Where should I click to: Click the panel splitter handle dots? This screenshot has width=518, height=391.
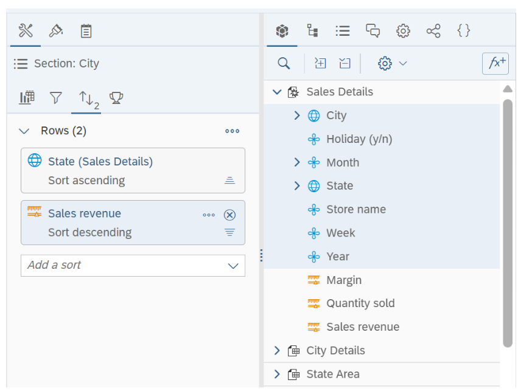pos(261,255)
